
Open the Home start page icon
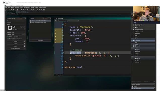pos(6,10)
